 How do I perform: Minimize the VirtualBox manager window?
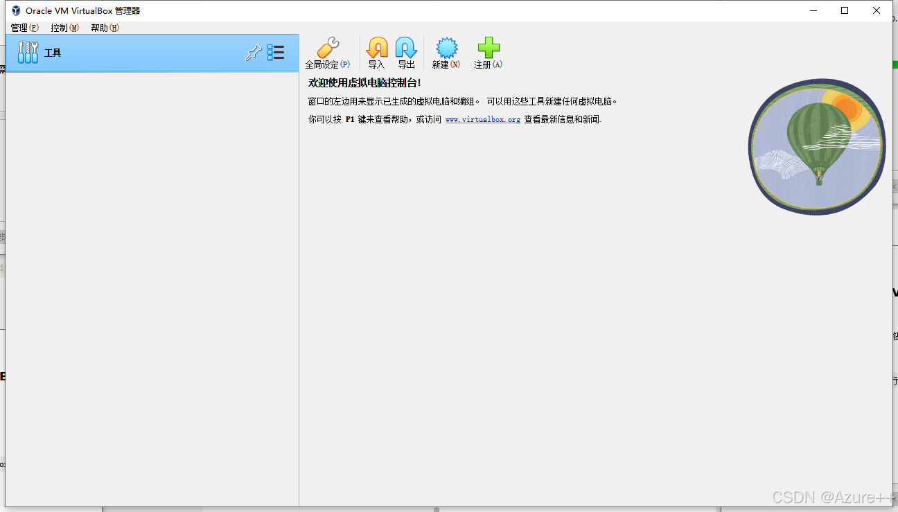(813, 10)
